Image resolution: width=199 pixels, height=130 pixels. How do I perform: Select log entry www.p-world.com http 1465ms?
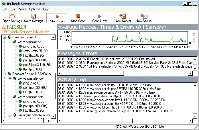click(111, 107)
